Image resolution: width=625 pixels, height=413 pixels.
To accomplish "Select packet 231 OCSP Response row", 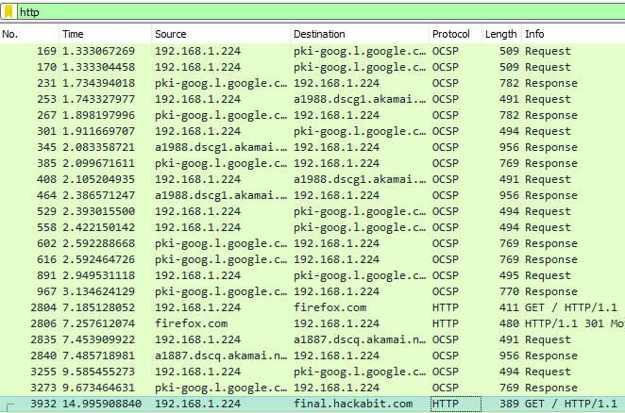I will coord(312,83).
